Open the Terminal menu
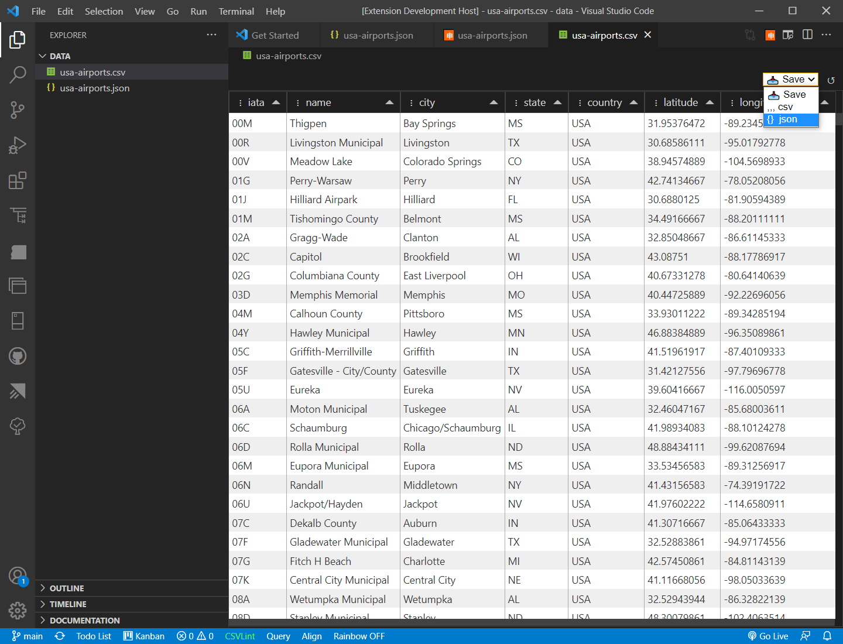The height and width of the screenshot is (644, 843). 236,11
